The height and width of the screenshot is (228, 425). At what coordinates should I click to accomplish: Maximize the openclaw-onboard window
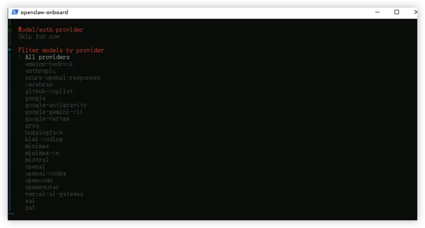tap(397, 12)
